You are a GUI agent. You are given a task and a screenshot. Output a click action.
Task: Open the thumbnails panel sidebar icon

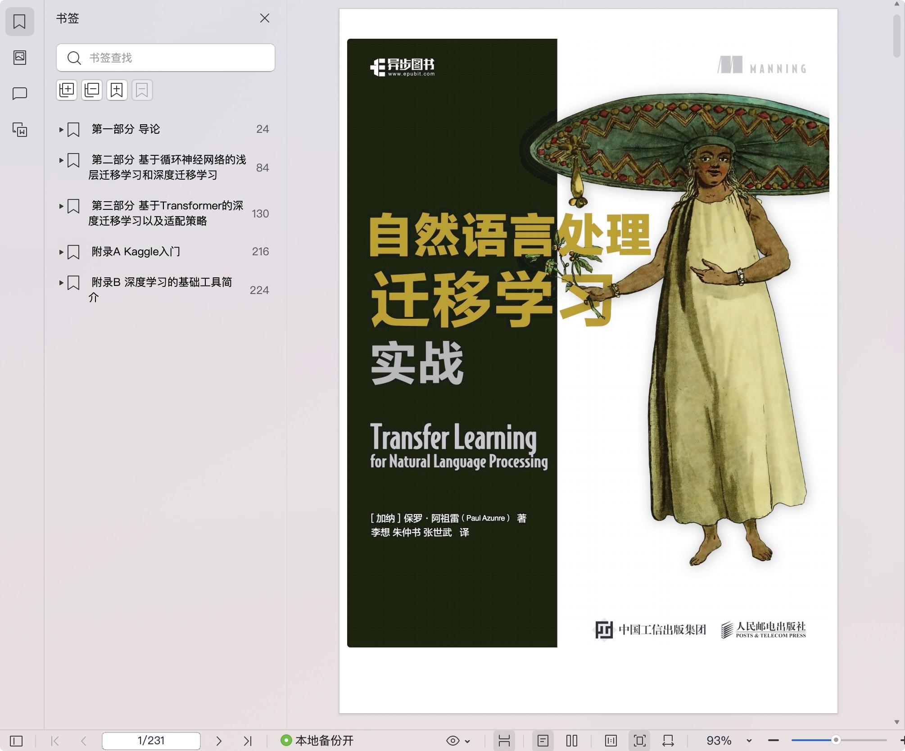[19, 57]
